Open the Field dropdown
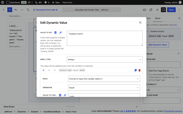The width and height of the screenshot is (183, 114). coord(104,79)
